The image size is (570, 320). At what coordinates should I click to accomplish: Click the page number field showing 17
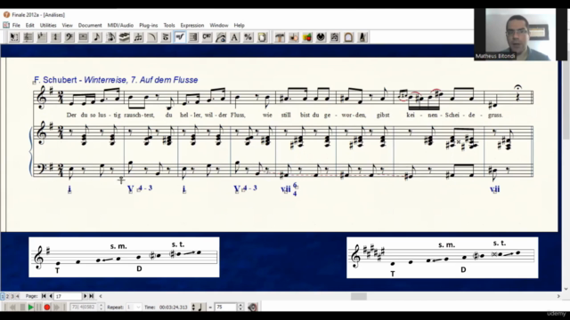pos(68,296)
